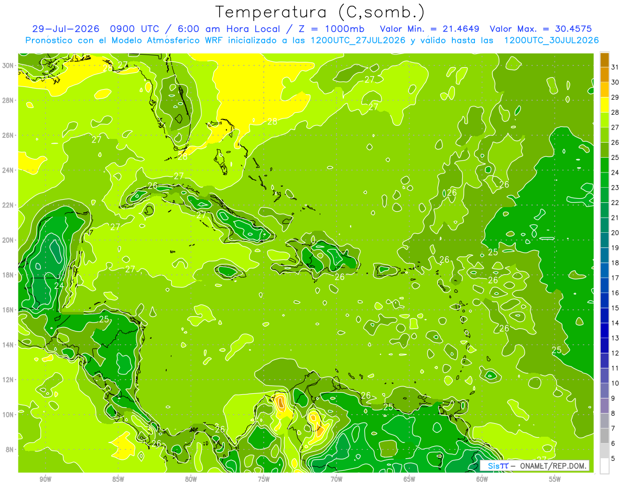Click the "20N" latitude axis label

click(x=9, y=240)
